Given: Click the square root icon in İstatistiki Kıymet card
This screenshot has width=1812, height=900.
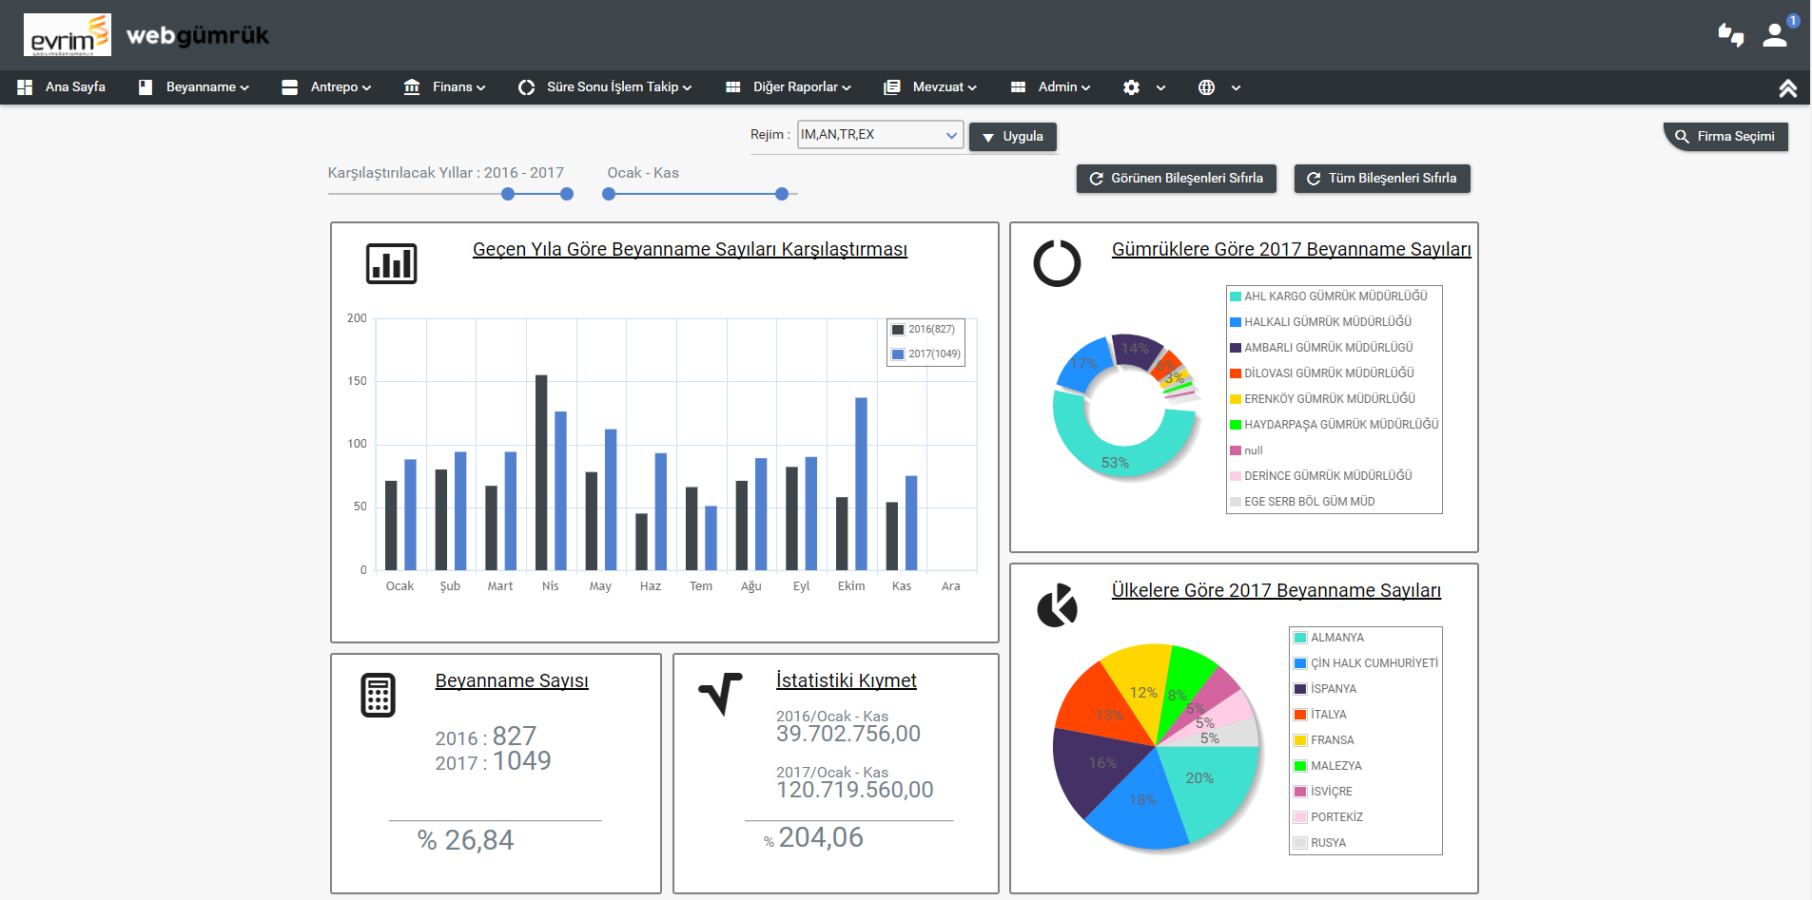Looking at the screenshot, I should coord(720,694).
